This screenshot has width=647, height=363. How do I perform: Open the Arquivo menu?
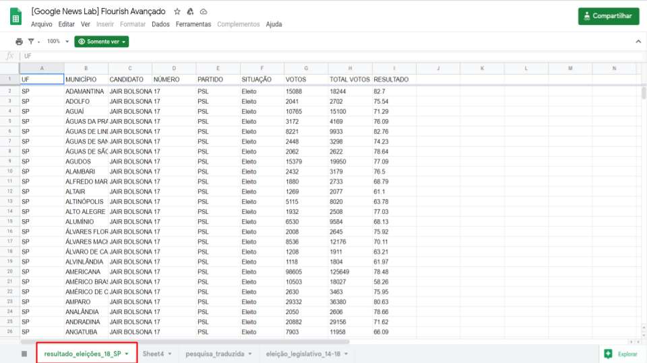pyautogui.click(x=41, y=24)
